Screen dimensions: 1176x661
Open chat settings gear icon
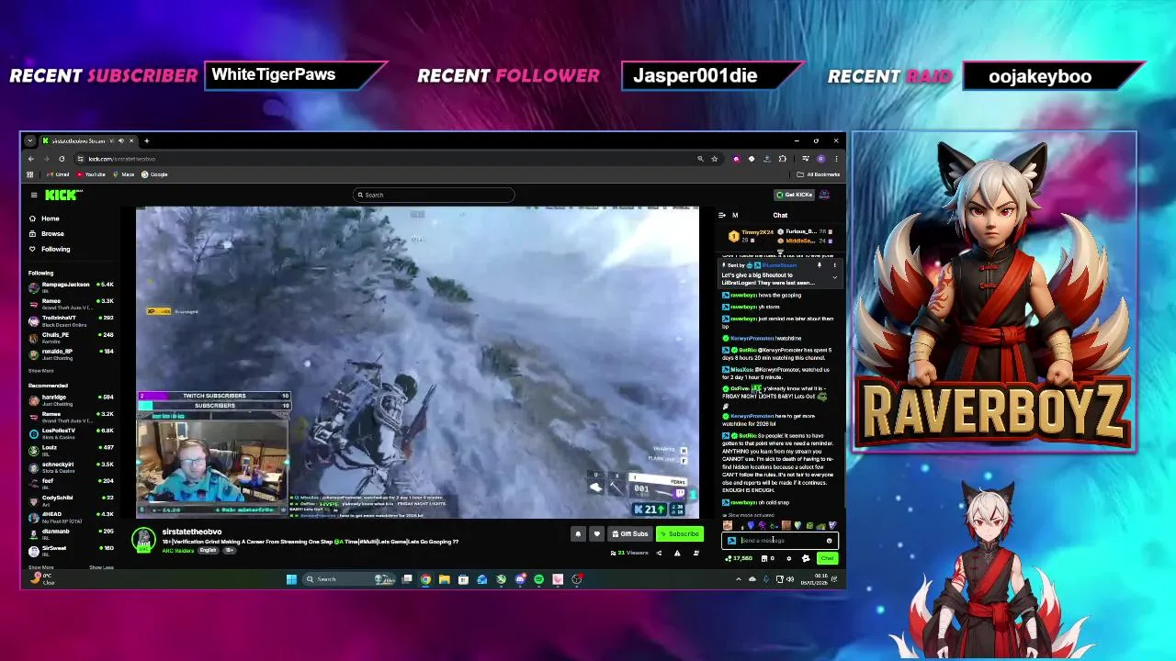788,558
